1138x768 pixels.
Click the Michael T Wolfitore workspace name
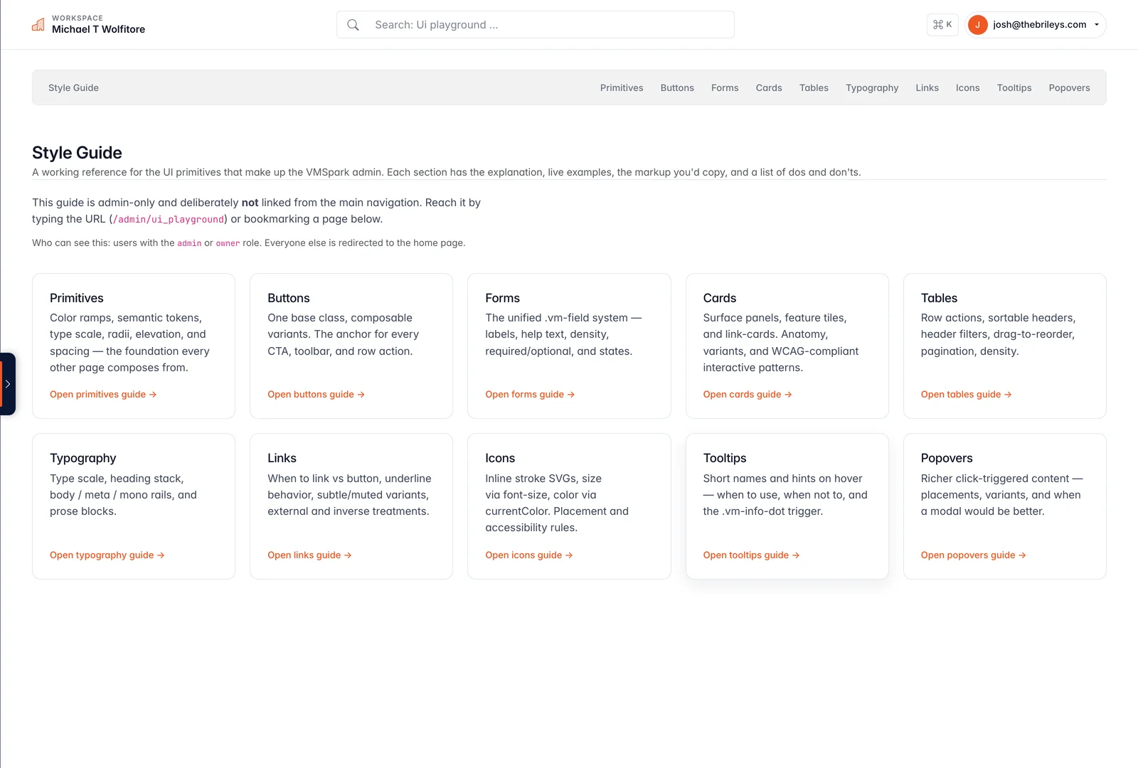tap(98, 29)
